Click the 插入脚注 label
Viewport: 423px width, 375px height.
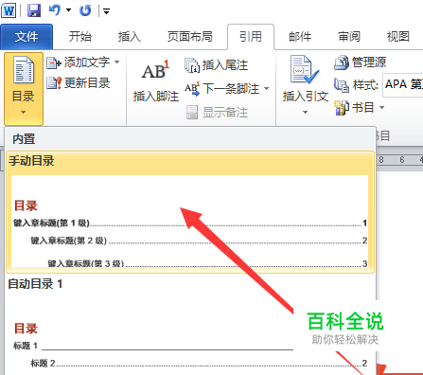156,97
